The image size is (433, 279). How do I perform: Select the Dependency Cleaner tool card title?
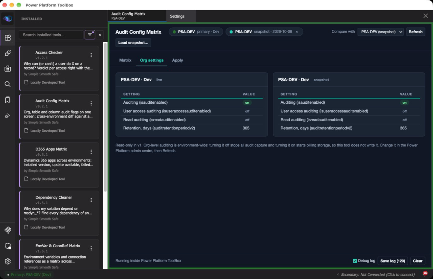(54, 197)
